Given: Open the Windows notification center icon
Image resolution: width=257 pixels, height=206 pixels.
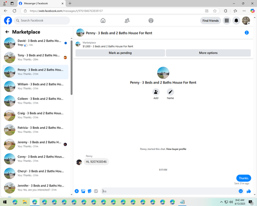Looking at the screenshot, I should 251,202.
